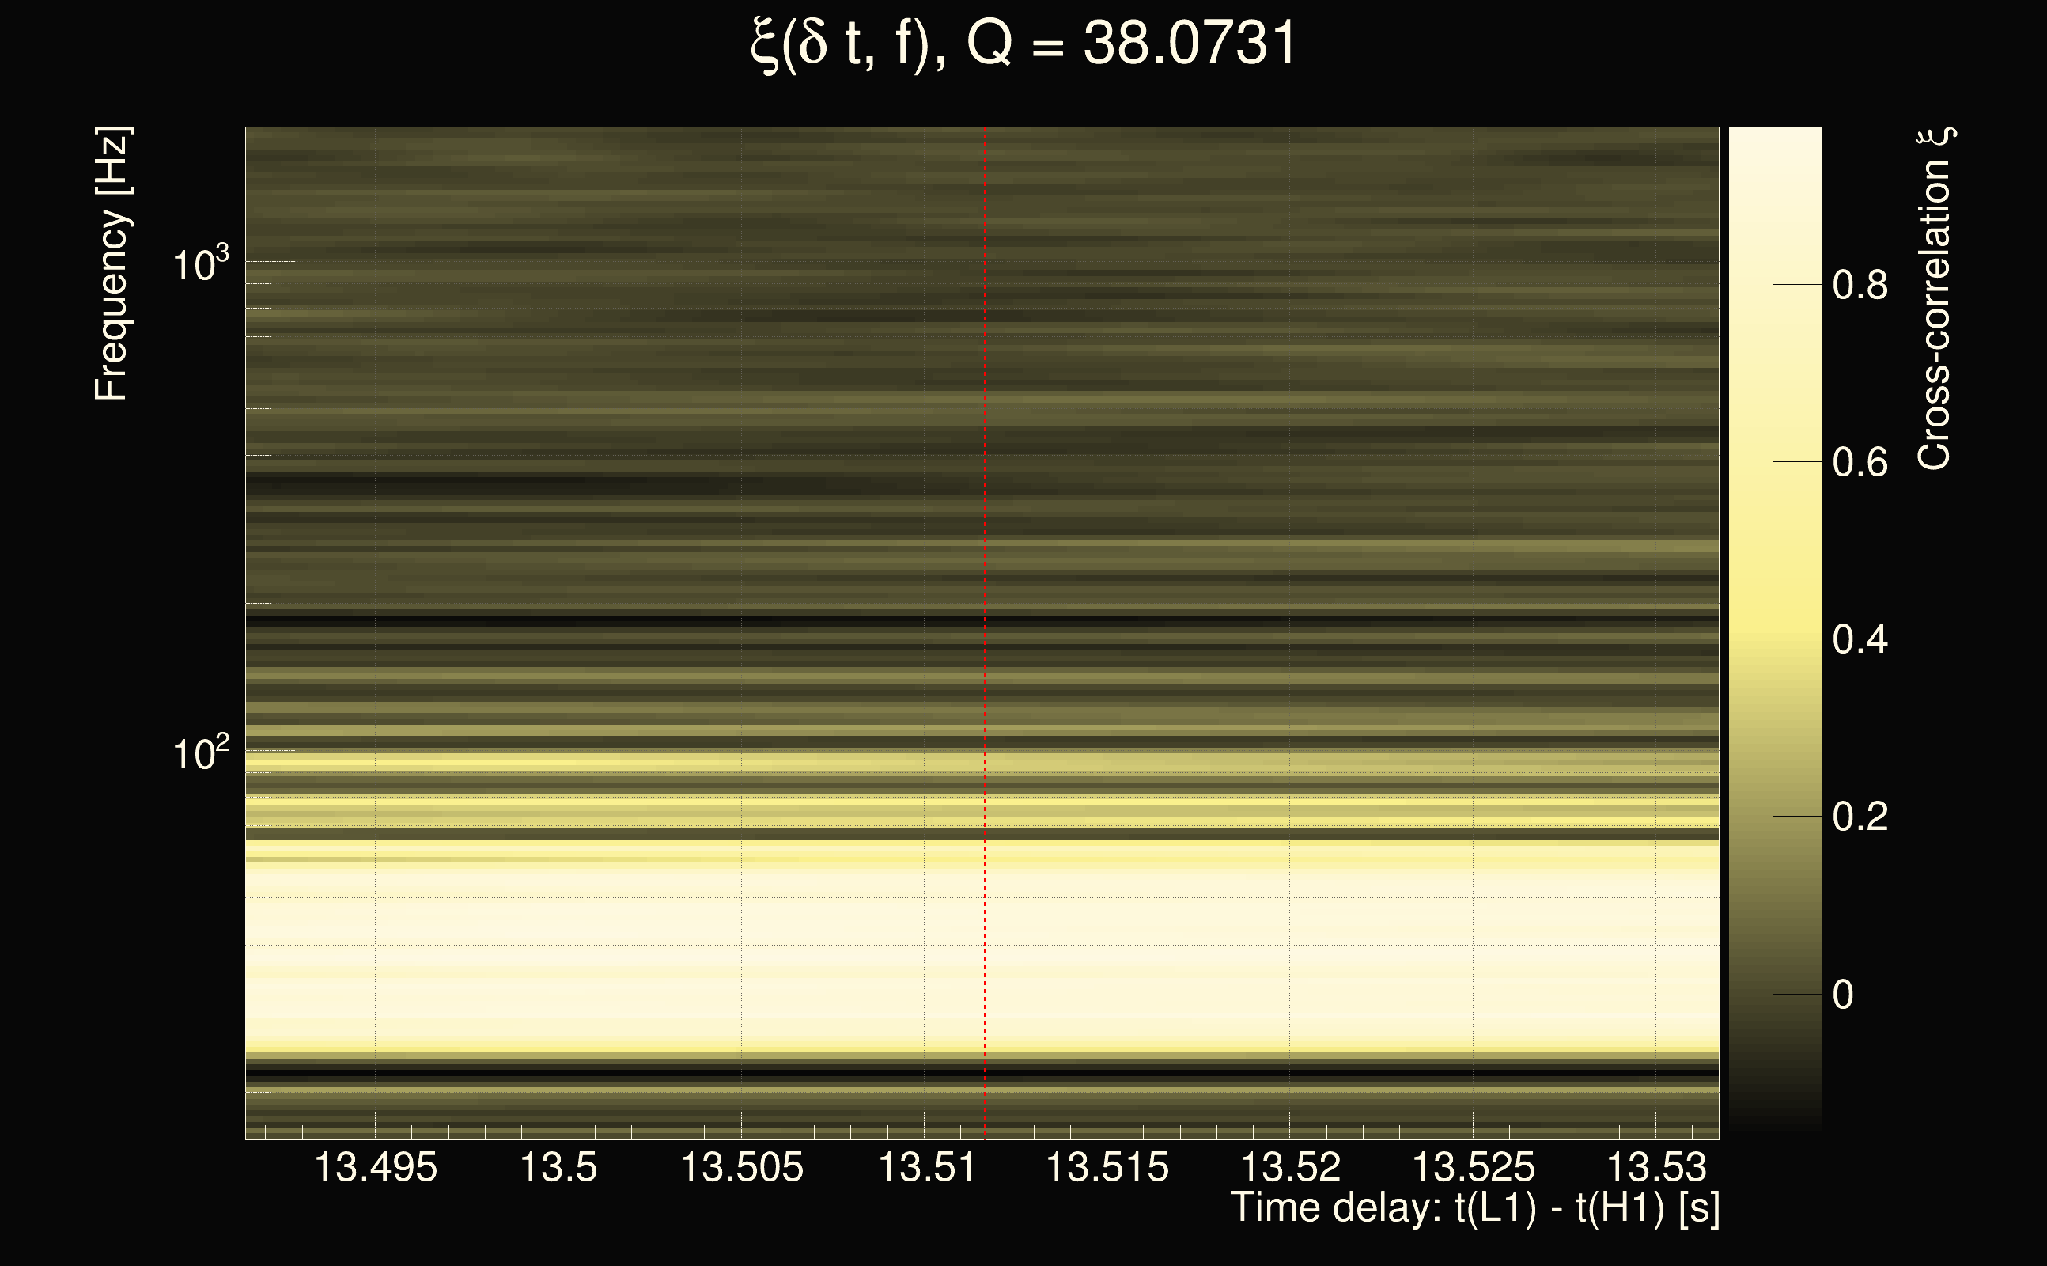Click the Time delay t(L1) - t(H1) axis title
Viewport: 2047px width, 1266px height.
click(x=1474, y=1208)
